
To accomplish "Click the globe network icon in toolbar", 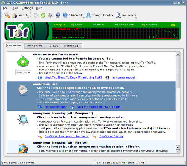I will click(58, 15).
